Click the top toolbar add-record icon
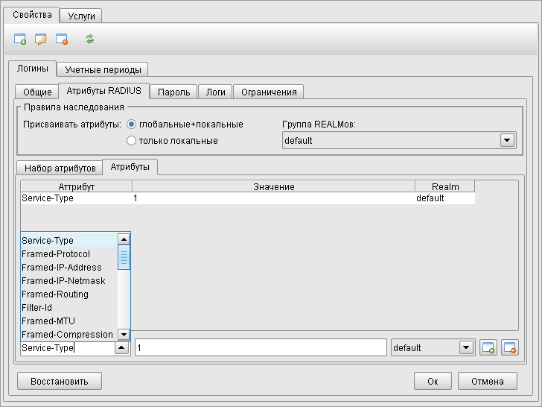Screen dimensions: 542x407 click(20, 40)
